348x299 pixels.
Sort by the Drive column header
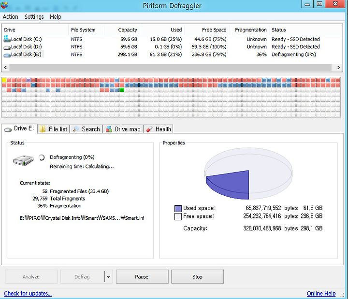pyautogui.click(x=35, y=30)
